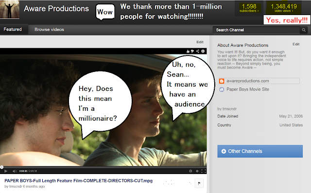Expand the Other Channels section
Screen dimensions: 311x193
[260, 151]
